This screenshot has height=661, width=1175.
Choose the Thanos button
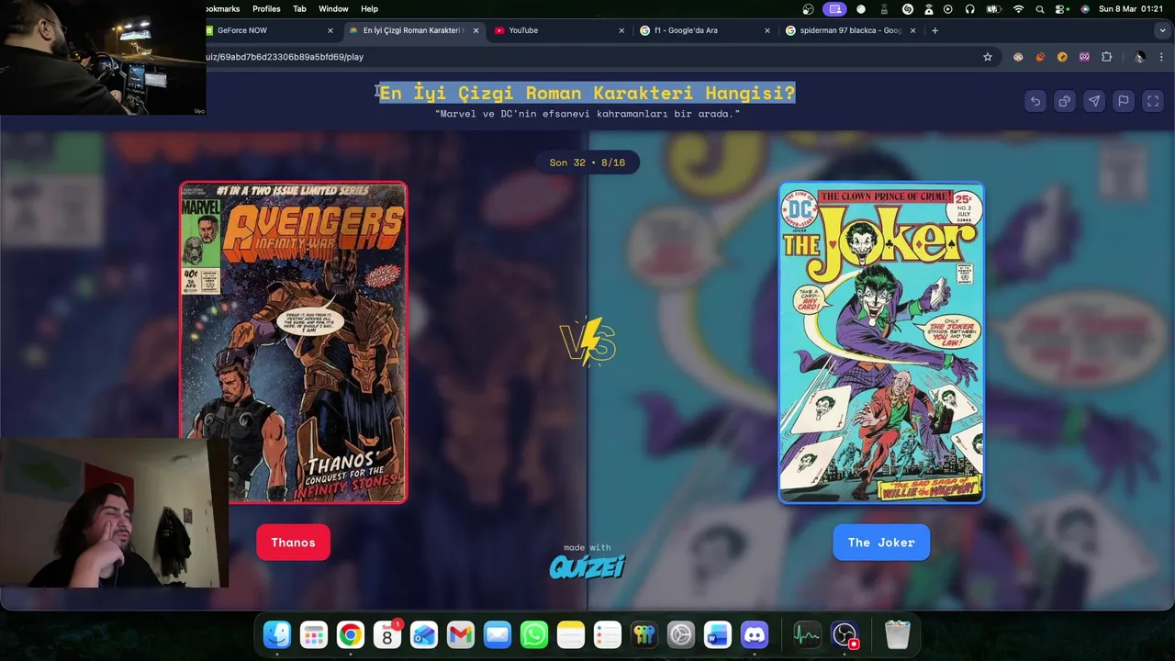tap(293, 543)
